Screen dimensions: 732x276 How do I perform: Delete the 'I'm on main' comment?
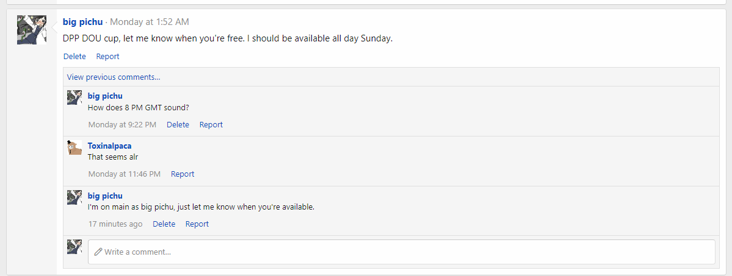coord(164,224)
